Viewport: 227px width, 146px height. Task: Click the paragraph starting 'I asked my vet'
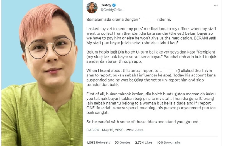(151, 36)
